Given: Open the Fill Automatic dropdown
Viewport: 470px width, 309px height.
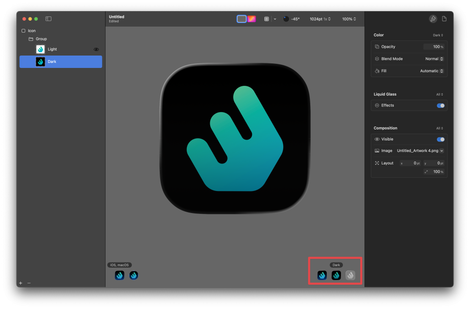Looking at the screenshot, I should (432, 71).
